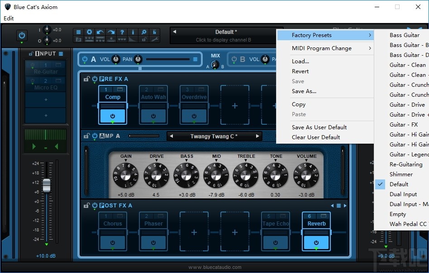Click the A/B MIX knob
429x273 pixels.
(x=215, y=65)
